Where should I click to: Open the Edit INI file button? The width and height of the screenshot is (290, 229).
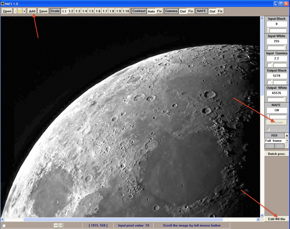tap(277, 219)
